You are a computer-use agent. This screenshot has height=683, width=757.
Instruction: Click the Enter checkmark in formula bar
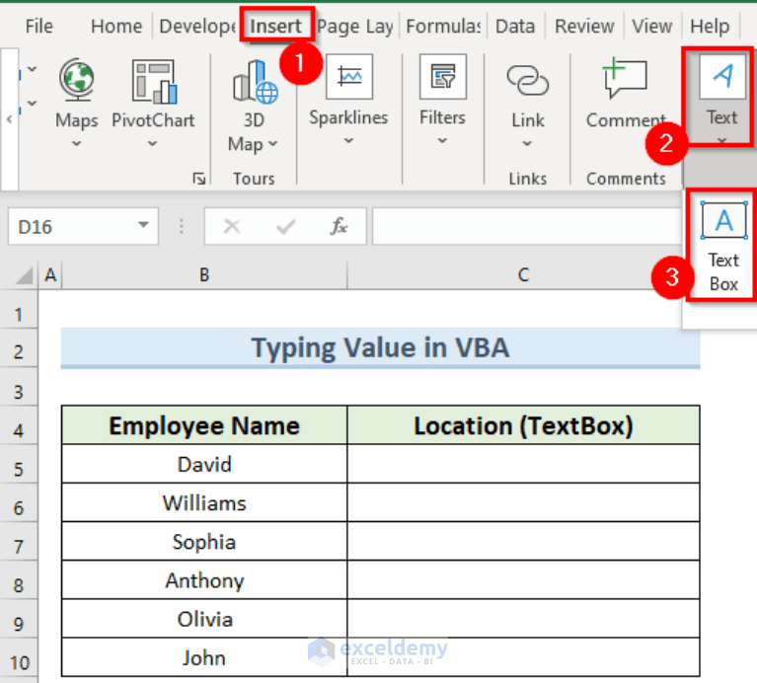(x=286, y=226)
